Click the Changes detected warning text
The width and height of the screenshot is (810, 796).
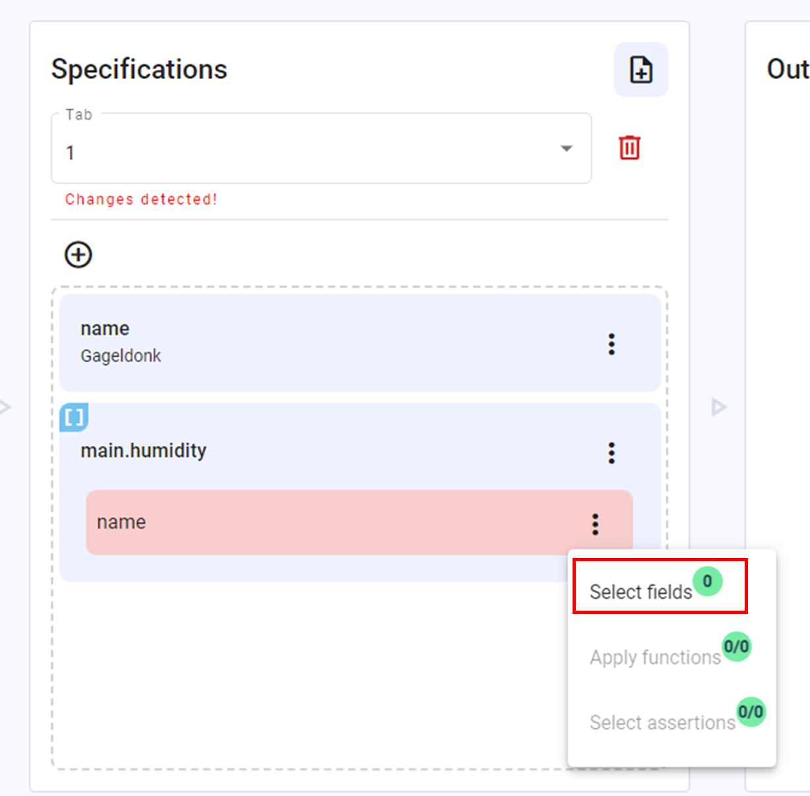[140, 199]
